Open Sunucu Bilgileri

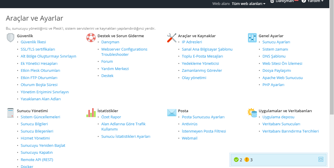coord(34,124)
